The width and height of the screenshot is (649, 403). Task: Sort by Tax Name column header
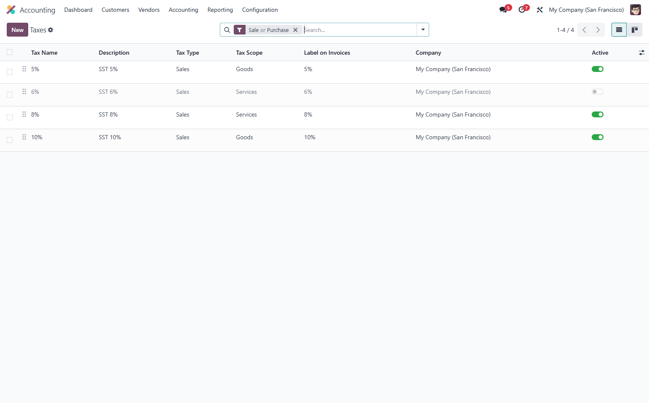click(44, 53)
